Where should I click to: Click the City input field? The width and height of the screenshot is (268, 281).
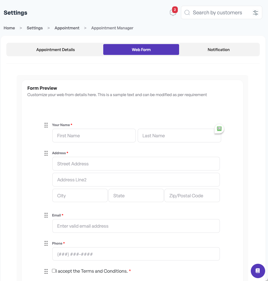tap(80, 195)
